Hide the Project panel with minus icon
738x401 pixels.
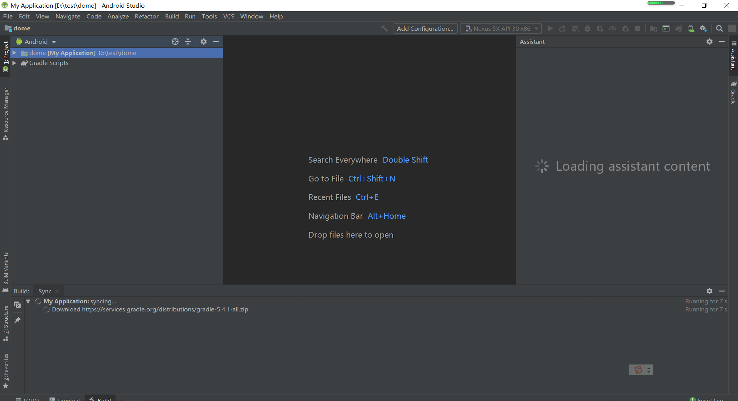216,42
